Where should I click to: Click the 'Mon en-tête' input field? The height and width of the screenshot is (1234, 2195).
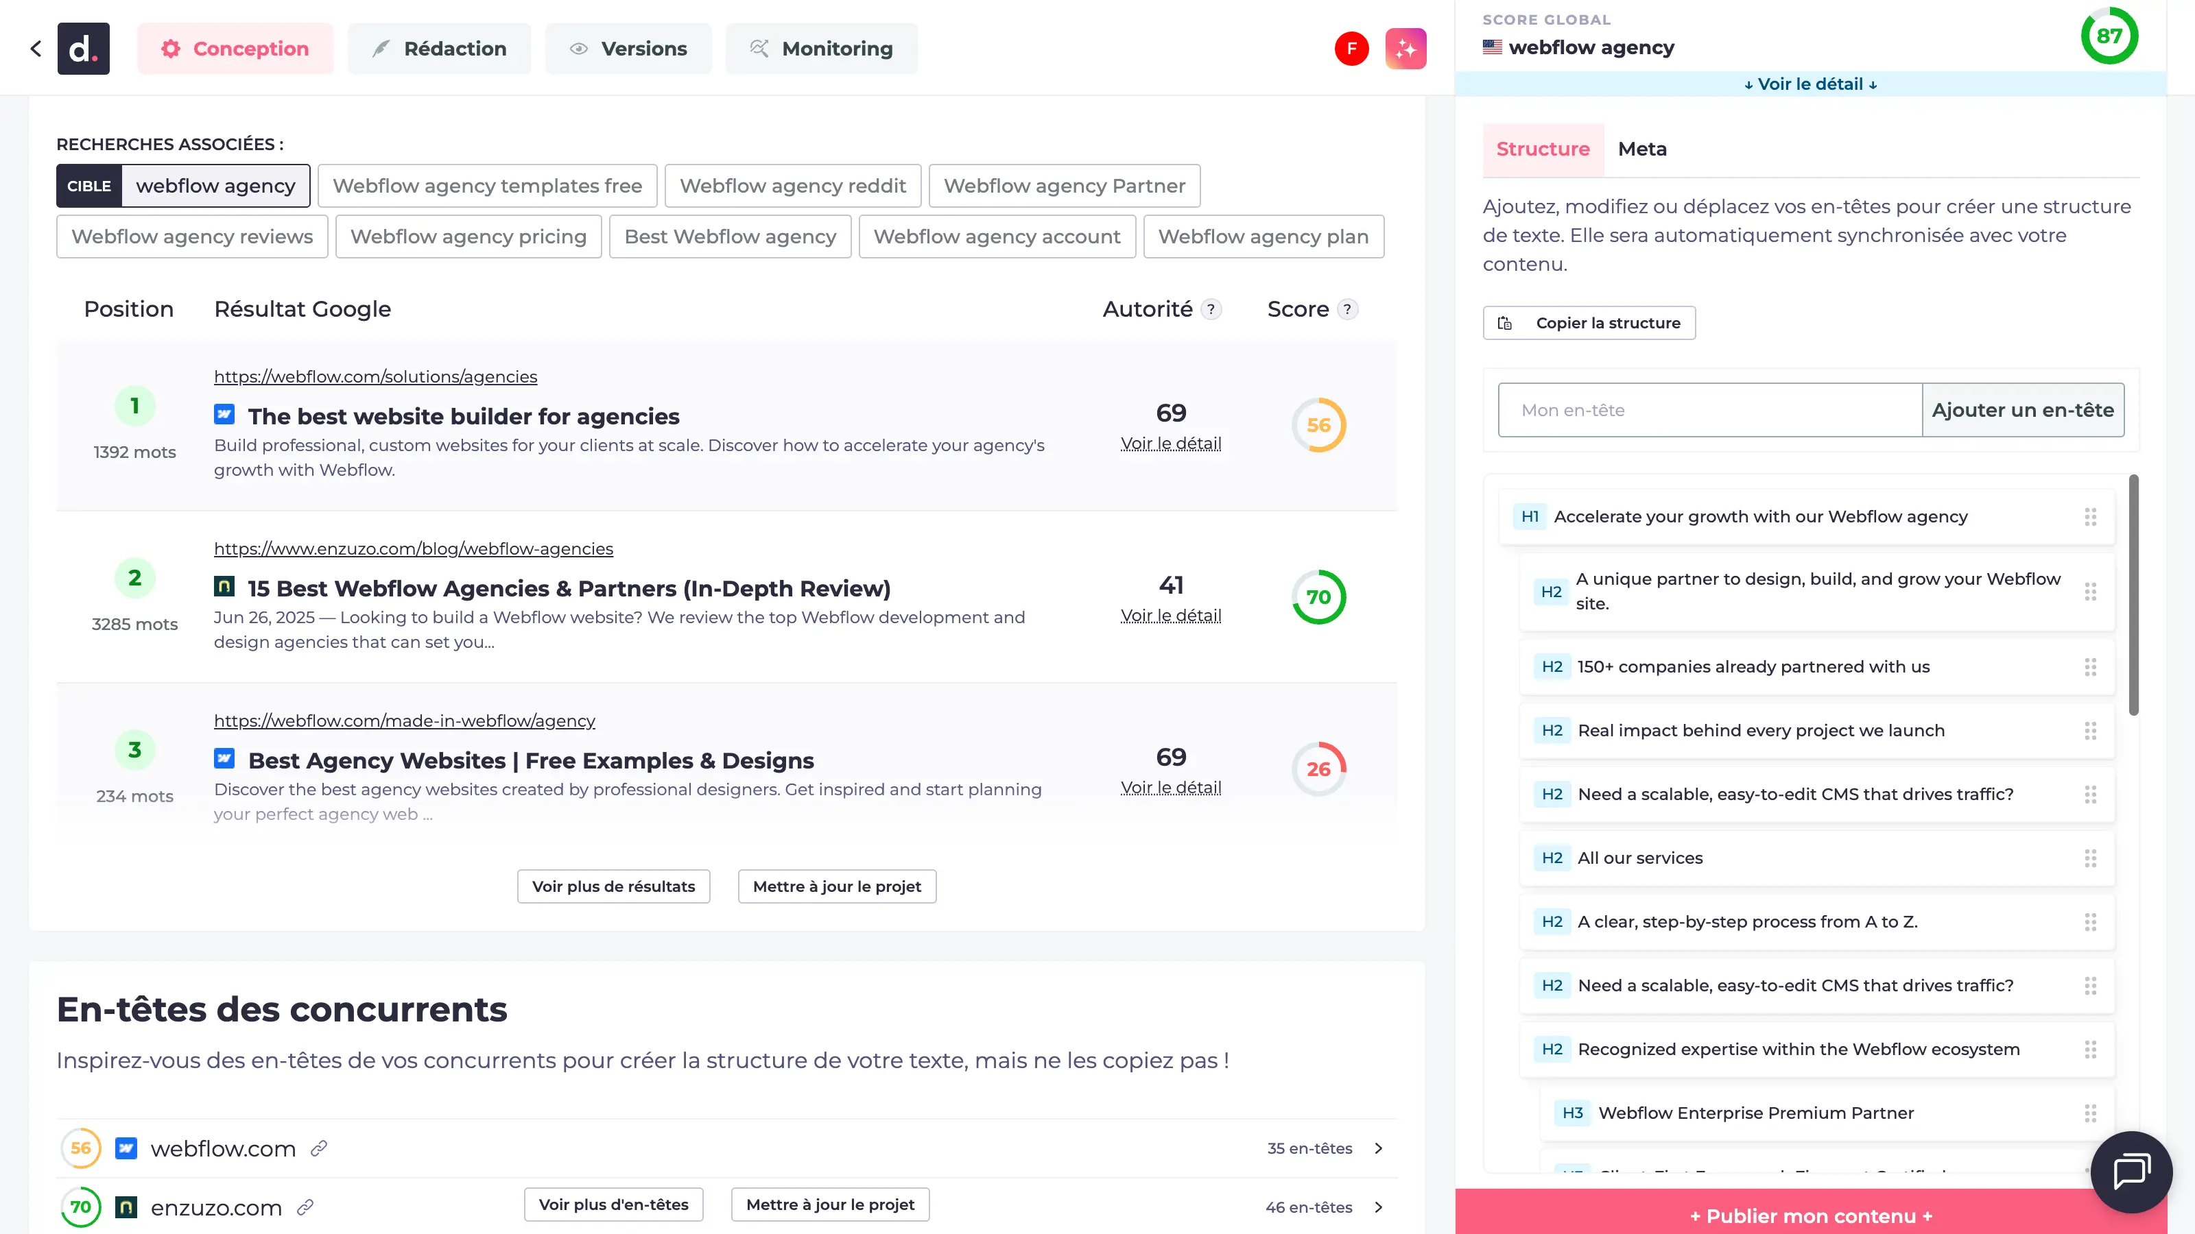pos(1710,411)
